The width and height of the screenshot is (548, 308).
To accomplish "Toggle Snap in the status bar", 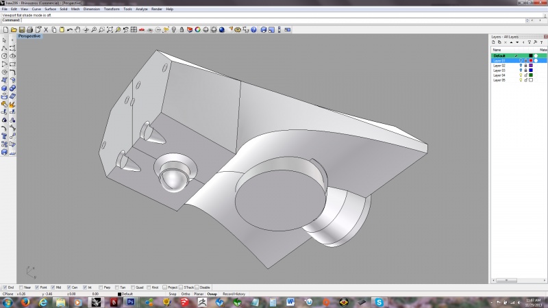I will click(x=173, y=294).
